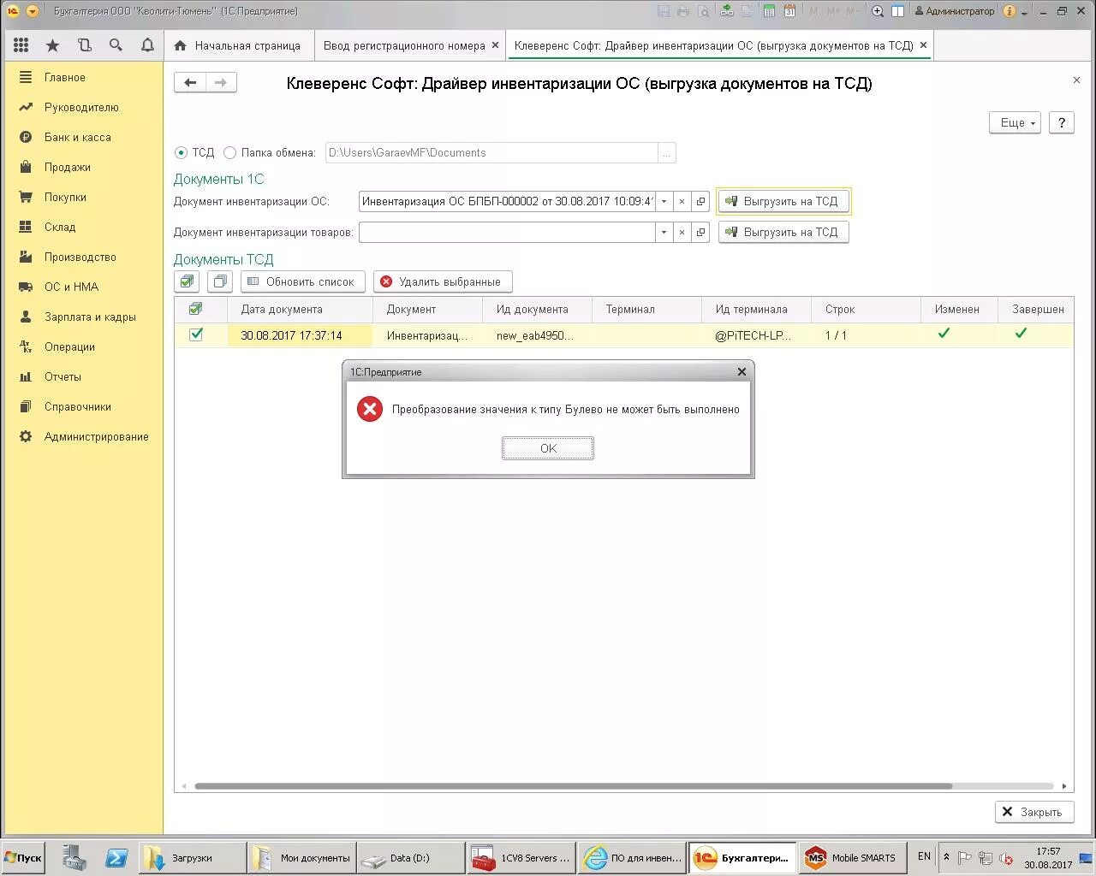The height and width of the screenshot is (876, 1096).
Task: Open Mobile SMARTS in taskbar
Action: click(853, 857)
